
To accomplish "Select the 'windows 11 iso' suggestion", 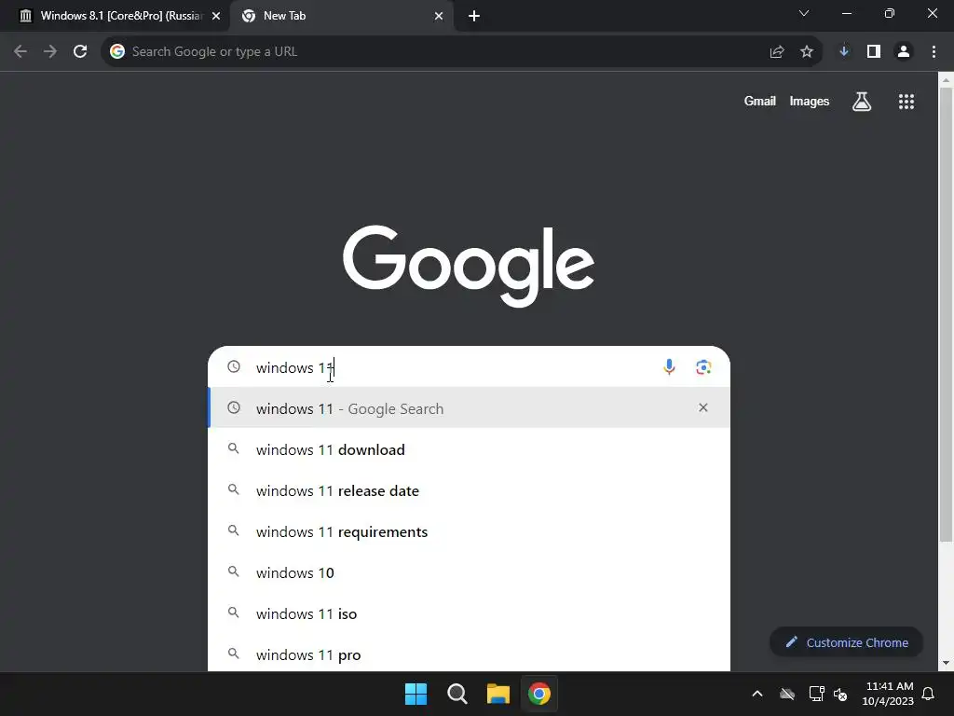I will [x=469, y=613].
